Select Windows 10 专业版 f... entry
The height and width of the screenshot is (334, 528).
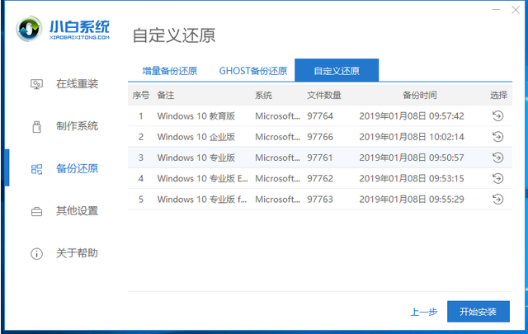coord(201,200)
